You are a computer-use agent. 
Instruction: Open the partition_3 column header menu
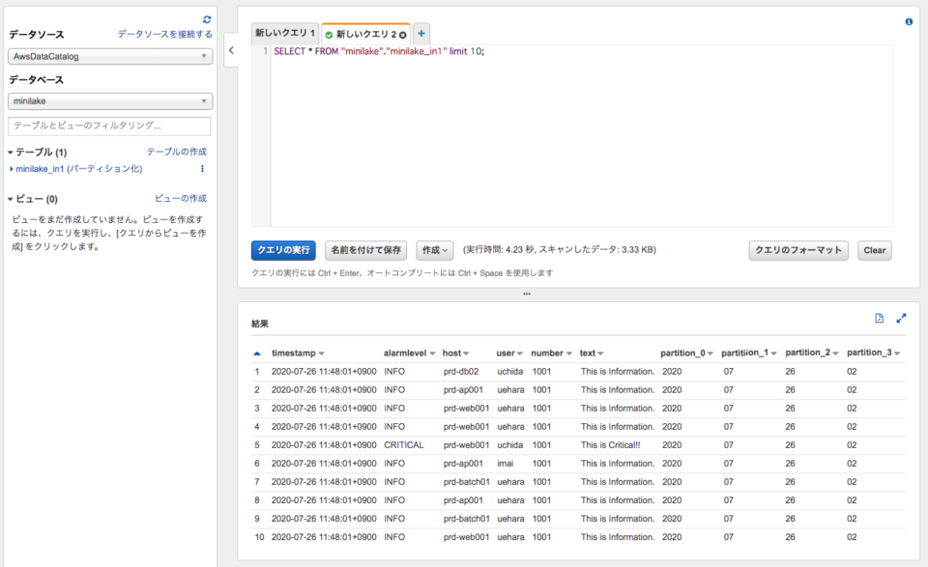[898, 354]
